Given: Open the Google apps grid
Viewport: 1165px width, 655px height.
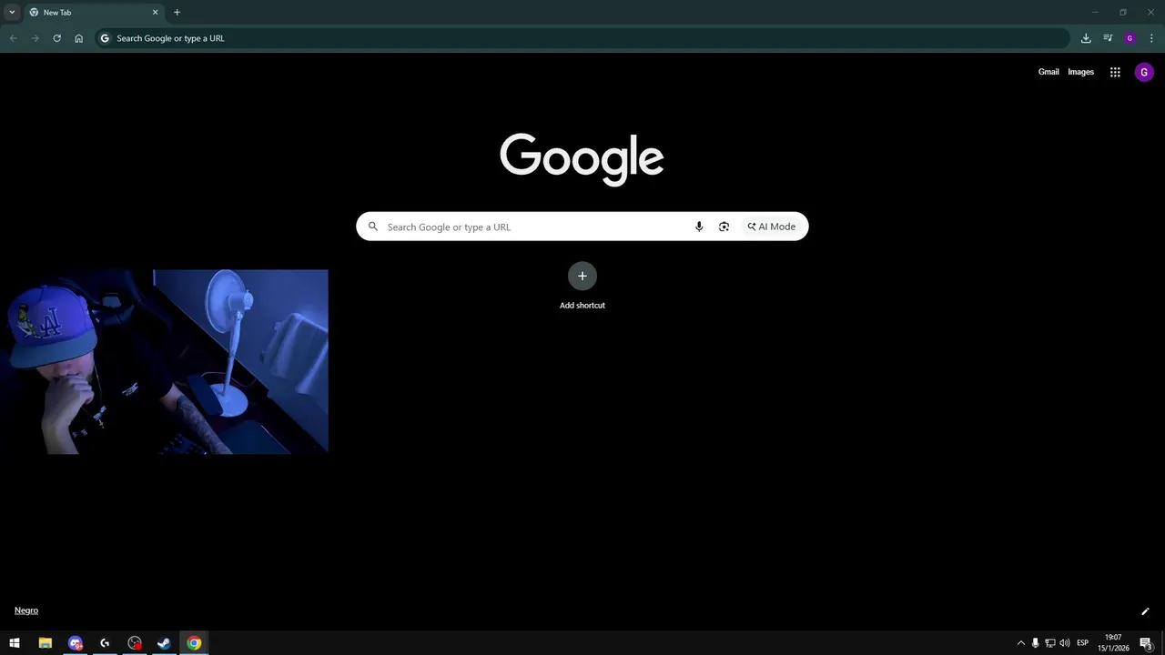Looking at the screenshot, I should click(x=1115, y=72).
